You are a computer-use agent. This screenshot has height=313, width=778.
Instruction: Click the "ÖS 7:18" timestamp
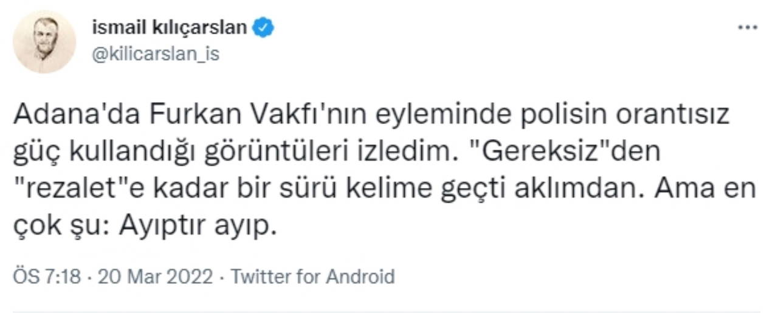coord(47,277)
